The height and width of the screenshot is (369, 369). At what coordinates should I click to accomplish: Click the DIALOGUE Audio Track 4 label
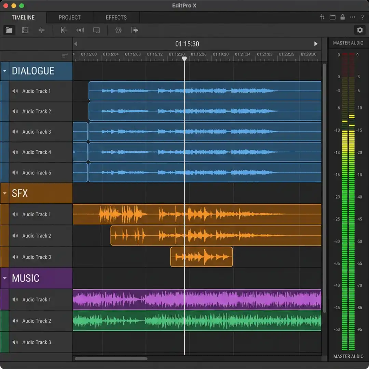point(37,152)
